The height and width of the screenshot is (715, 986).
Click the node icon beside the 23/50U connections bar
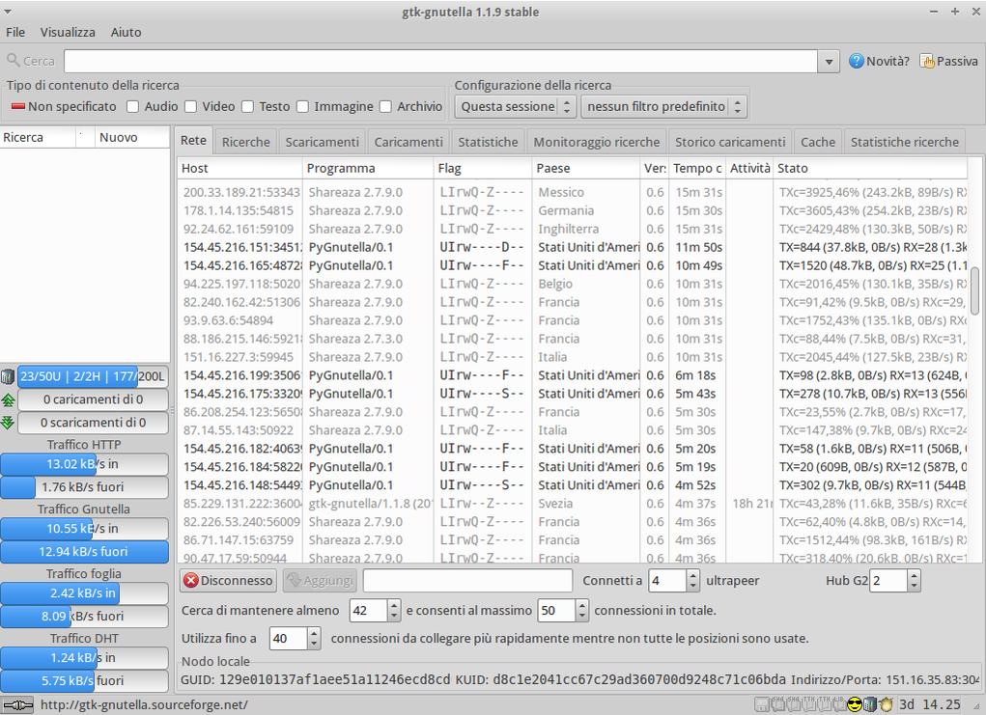[x=8, y=376]
